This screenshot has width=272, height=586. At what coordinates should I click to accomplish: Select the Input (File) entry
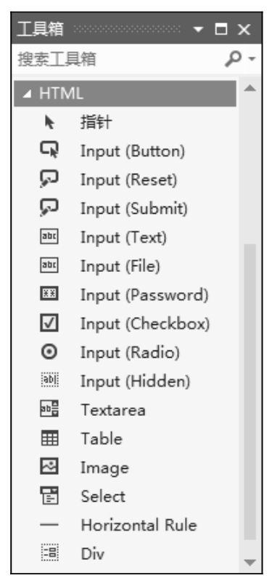point(125,265)
